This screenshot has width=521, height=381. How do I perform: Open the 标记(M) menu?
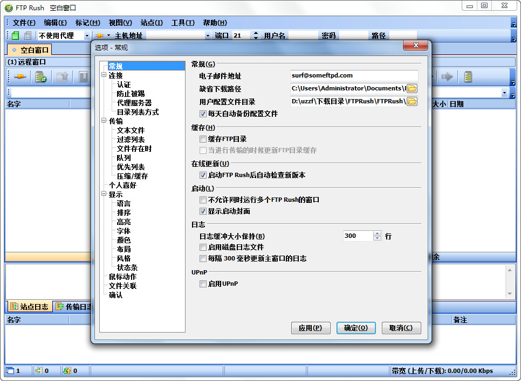(87, 23)
